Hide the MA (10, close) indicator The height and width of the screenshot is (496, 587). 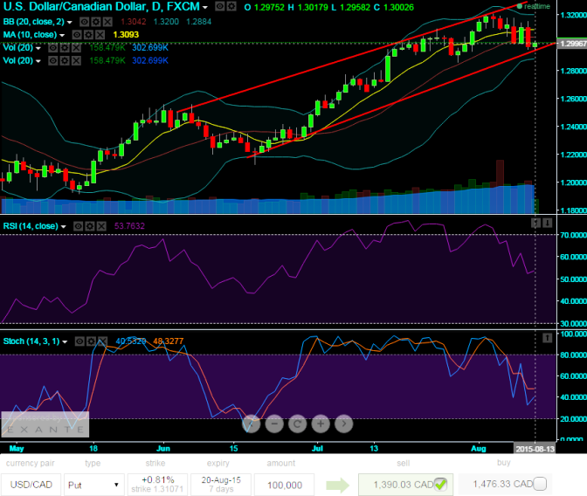(77, 35)
